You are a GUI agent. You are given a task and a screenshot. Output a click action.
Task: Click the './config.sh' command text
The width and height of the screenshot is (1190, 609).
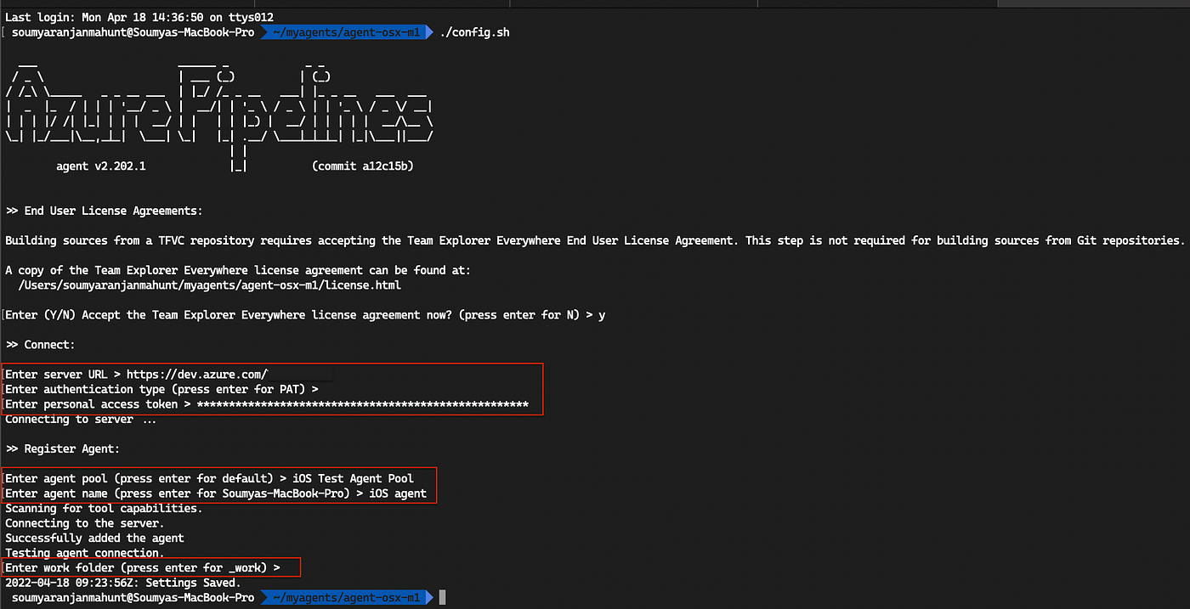coord(474,32)
